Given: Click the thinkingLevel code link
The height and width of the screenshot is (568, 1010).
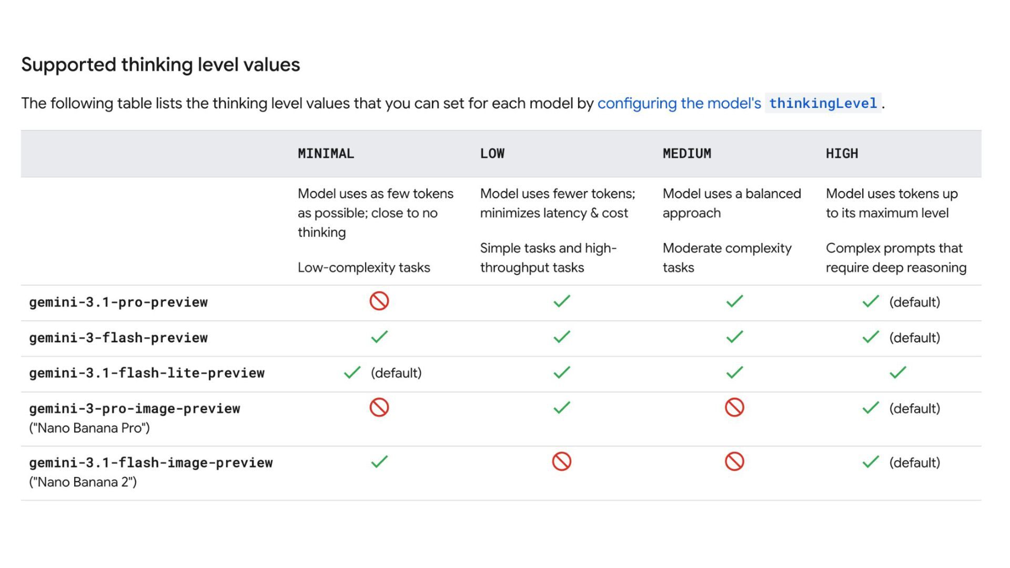Looking at the screenshot, I should (x=823, y=104).
